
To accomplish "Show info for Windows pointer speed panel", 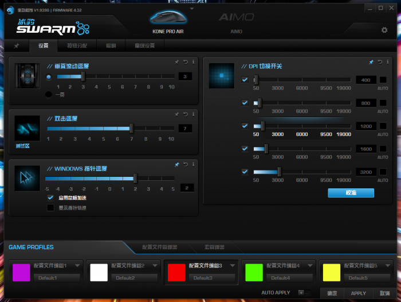I will pos(194,164).
